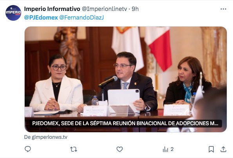Click the 9h timestamp

coord(135,9)
